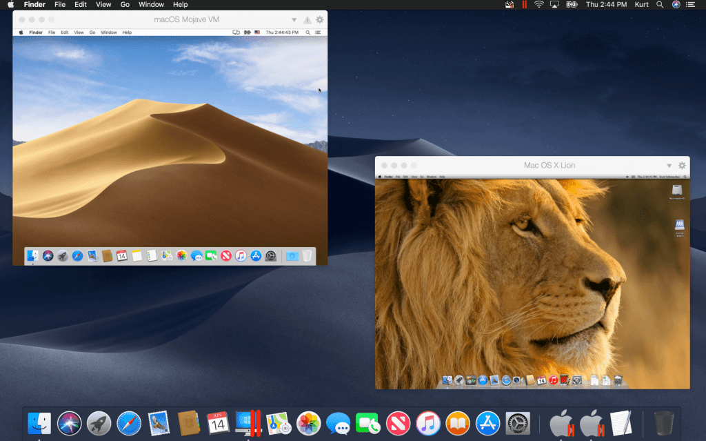Click the red Parallels icon in the menu bar
Viewport: 706px width, 441px height.
pos(525,5)
